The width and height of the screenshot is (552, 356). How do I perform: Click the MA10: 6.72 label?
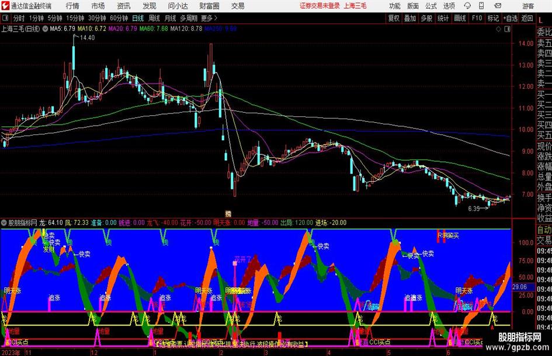[x=92, y=29]
